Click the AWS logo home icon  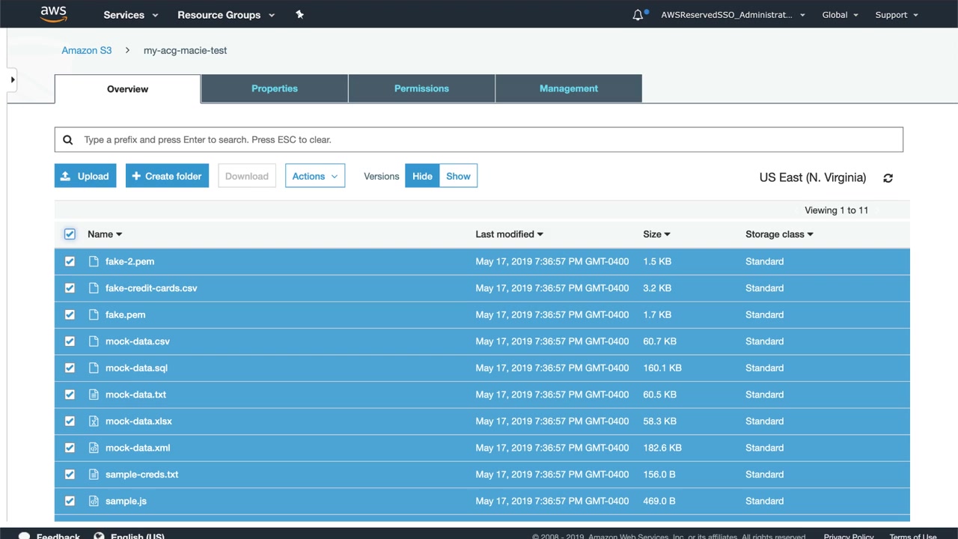54,14
